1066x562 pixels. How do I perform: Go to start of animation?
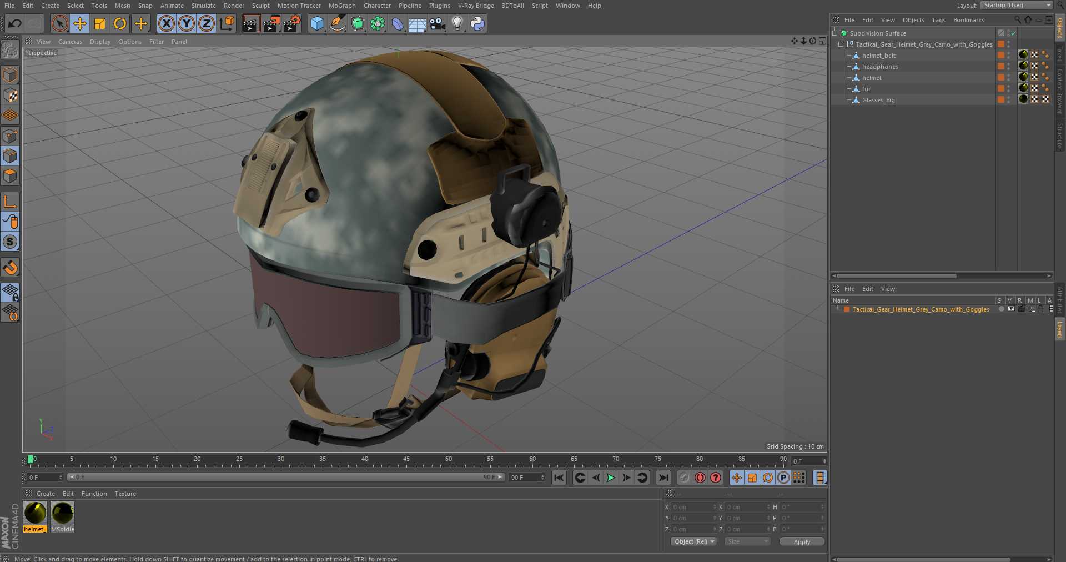[x=559, y=478]
